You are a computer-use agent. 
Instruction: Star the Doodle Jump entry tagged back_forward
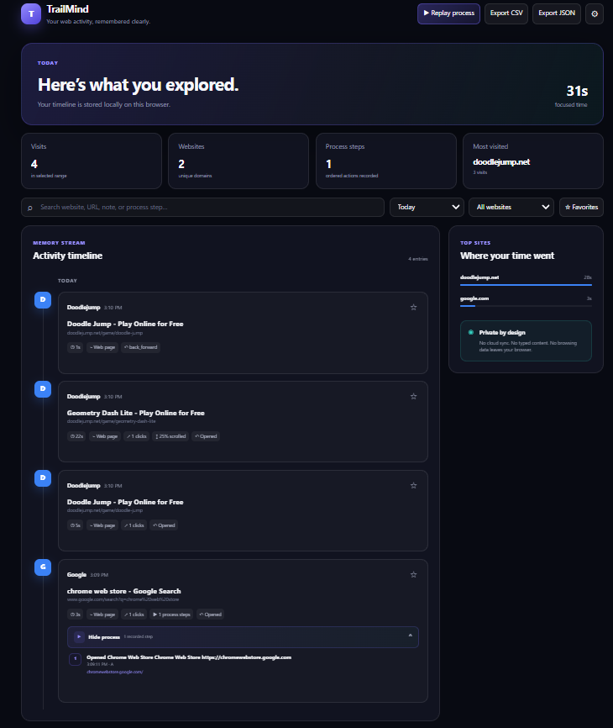click(414, 308)
